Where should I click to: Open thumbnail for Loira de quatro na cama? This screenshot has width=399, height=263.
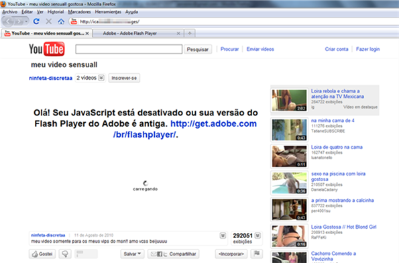pos(289,156)
